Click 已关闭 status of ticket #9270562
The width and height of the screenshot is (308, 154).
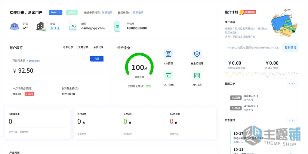click(x=236, y=108)
